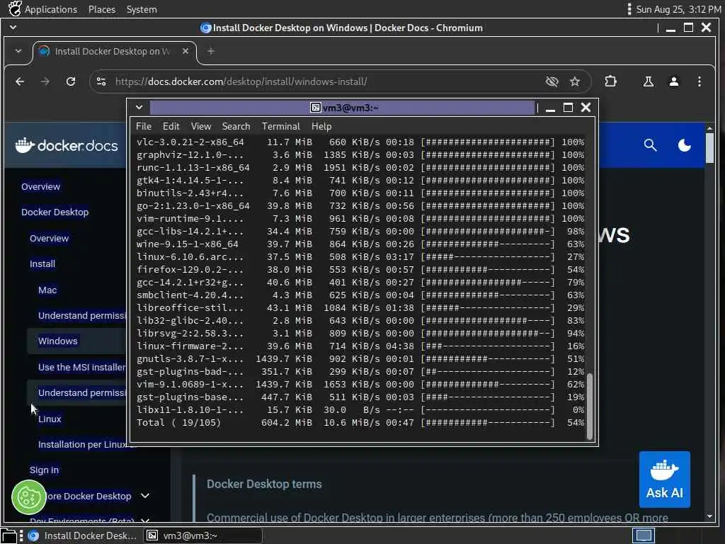Open the Linux sidebar link

(x=50, y=419)
